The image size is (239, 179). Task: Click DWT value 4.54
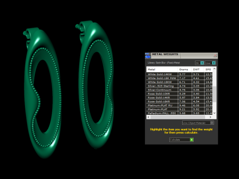pos(196,101)
